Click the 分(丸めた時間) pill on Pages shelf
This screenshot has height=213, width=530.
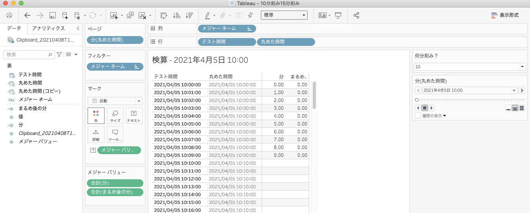[115, 40]
